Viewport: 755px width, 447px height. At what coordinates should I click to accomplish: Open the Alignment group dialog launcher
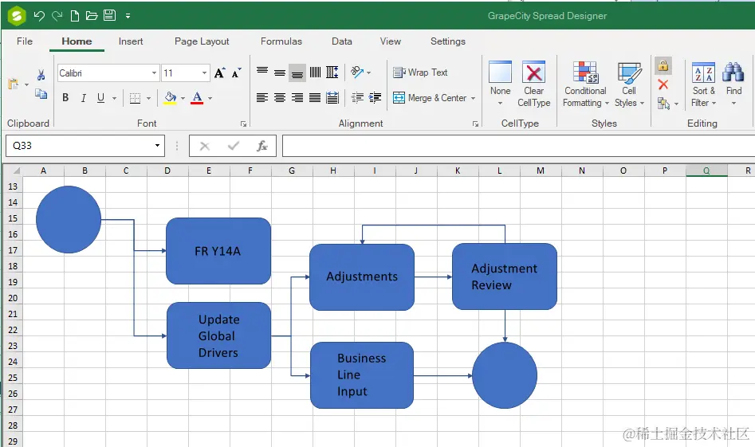pyautogui.click(x=475, y=124)
